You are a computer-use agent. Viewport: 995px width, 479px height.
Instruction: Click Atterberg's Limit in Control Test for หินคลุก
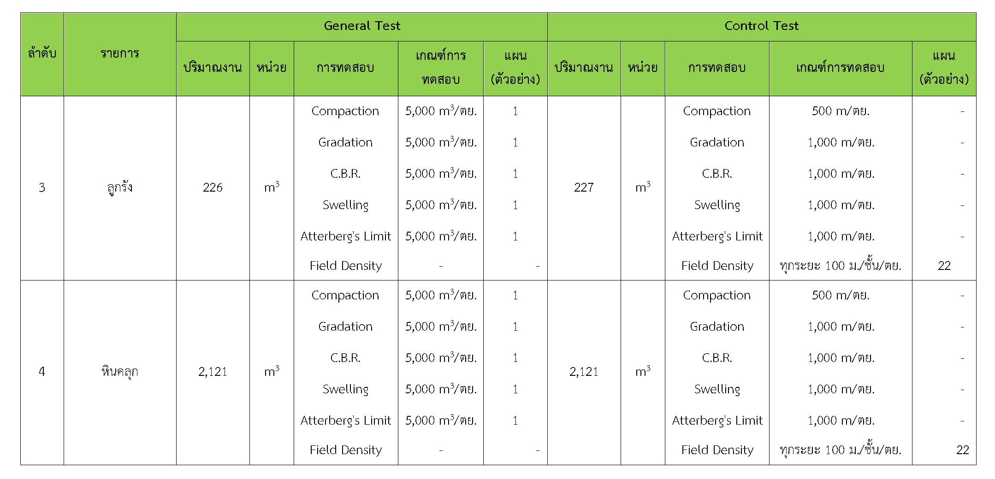[x=717, y=421]
